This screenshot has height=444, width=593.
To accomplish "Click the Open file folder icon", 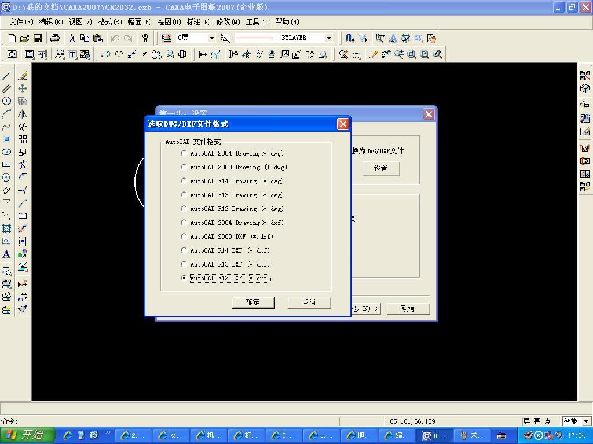I will tap(24, 38).
